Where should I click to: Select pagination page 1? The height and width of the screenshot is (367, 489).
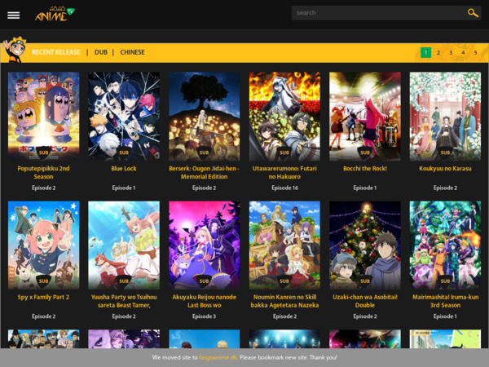pyautogui.click(x=425, y=52)
